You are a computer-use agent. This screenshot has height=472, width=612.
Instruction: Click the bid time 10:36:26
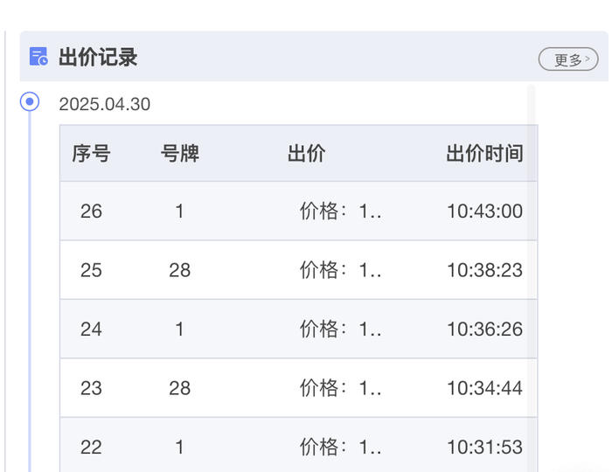[484, 330]
